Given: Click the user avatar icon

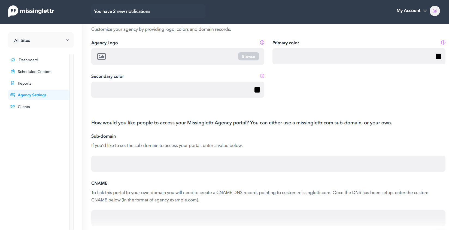Looking at the screenshot, I should [435, 11].
